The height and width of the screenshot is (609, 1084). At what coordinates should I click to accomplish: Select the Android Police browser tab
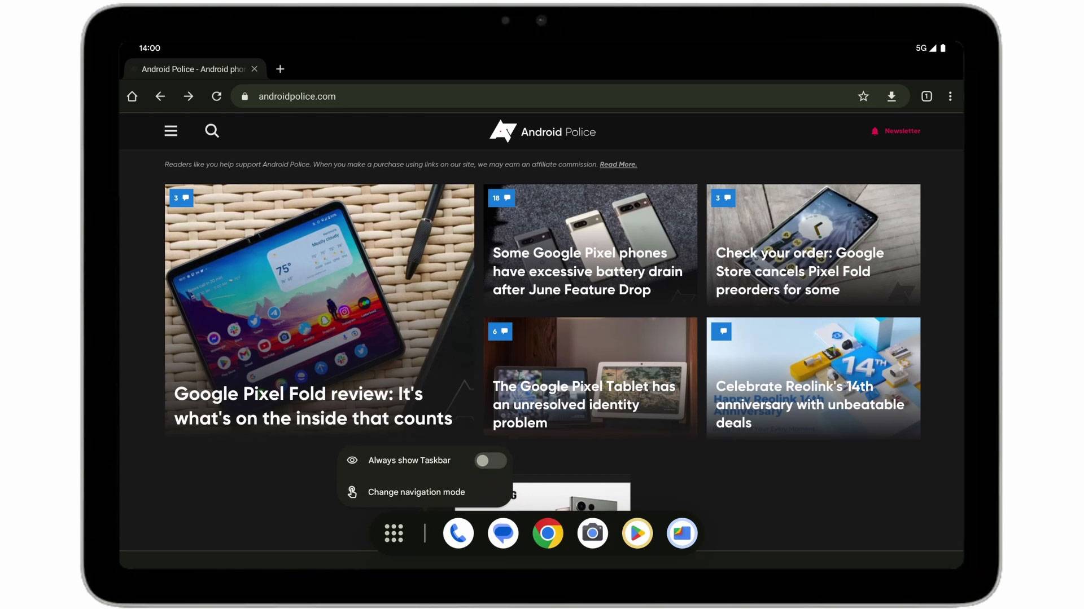194,69
